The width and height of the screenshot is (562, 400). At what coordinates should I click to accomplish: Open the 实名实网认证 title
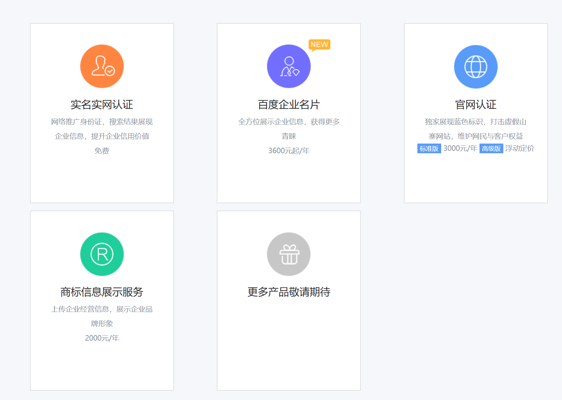coord(102,105)
